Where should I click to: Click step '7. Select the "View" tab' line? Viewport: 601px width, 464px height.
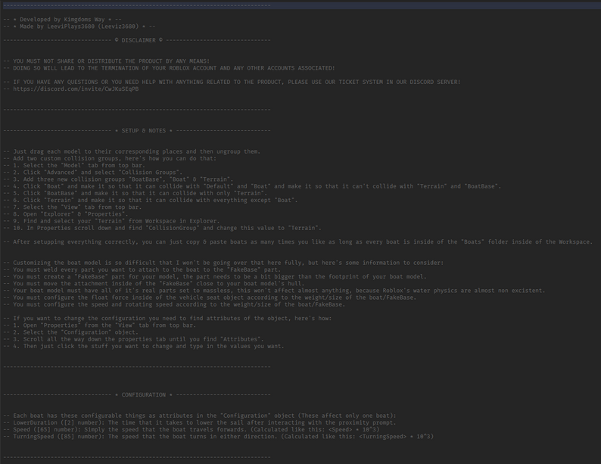[73, 207]
